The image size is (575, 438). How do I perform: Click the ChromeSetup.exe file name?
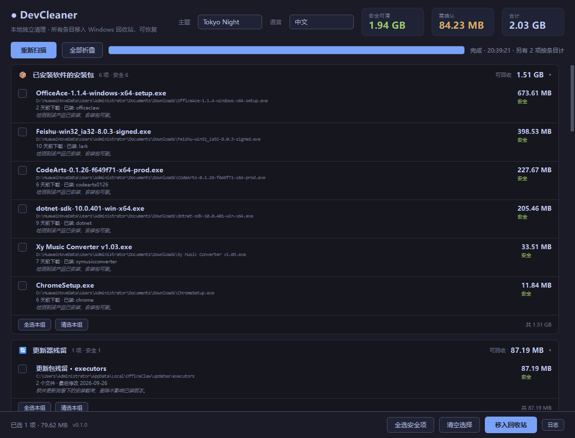click(x=65, y=285)
